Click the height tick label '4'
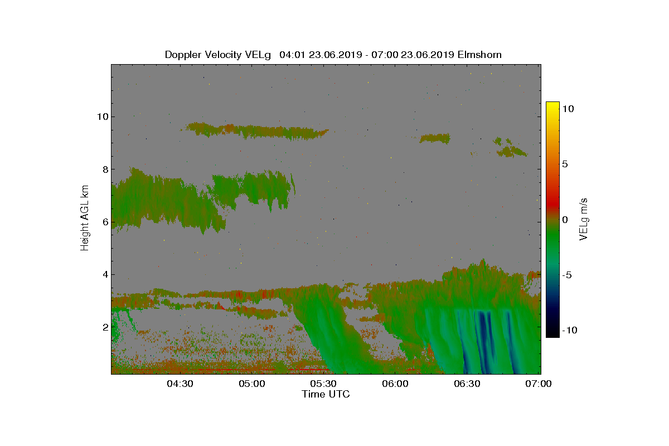The height and width of the screenshot is (446, 669). (x=104, y=274)
